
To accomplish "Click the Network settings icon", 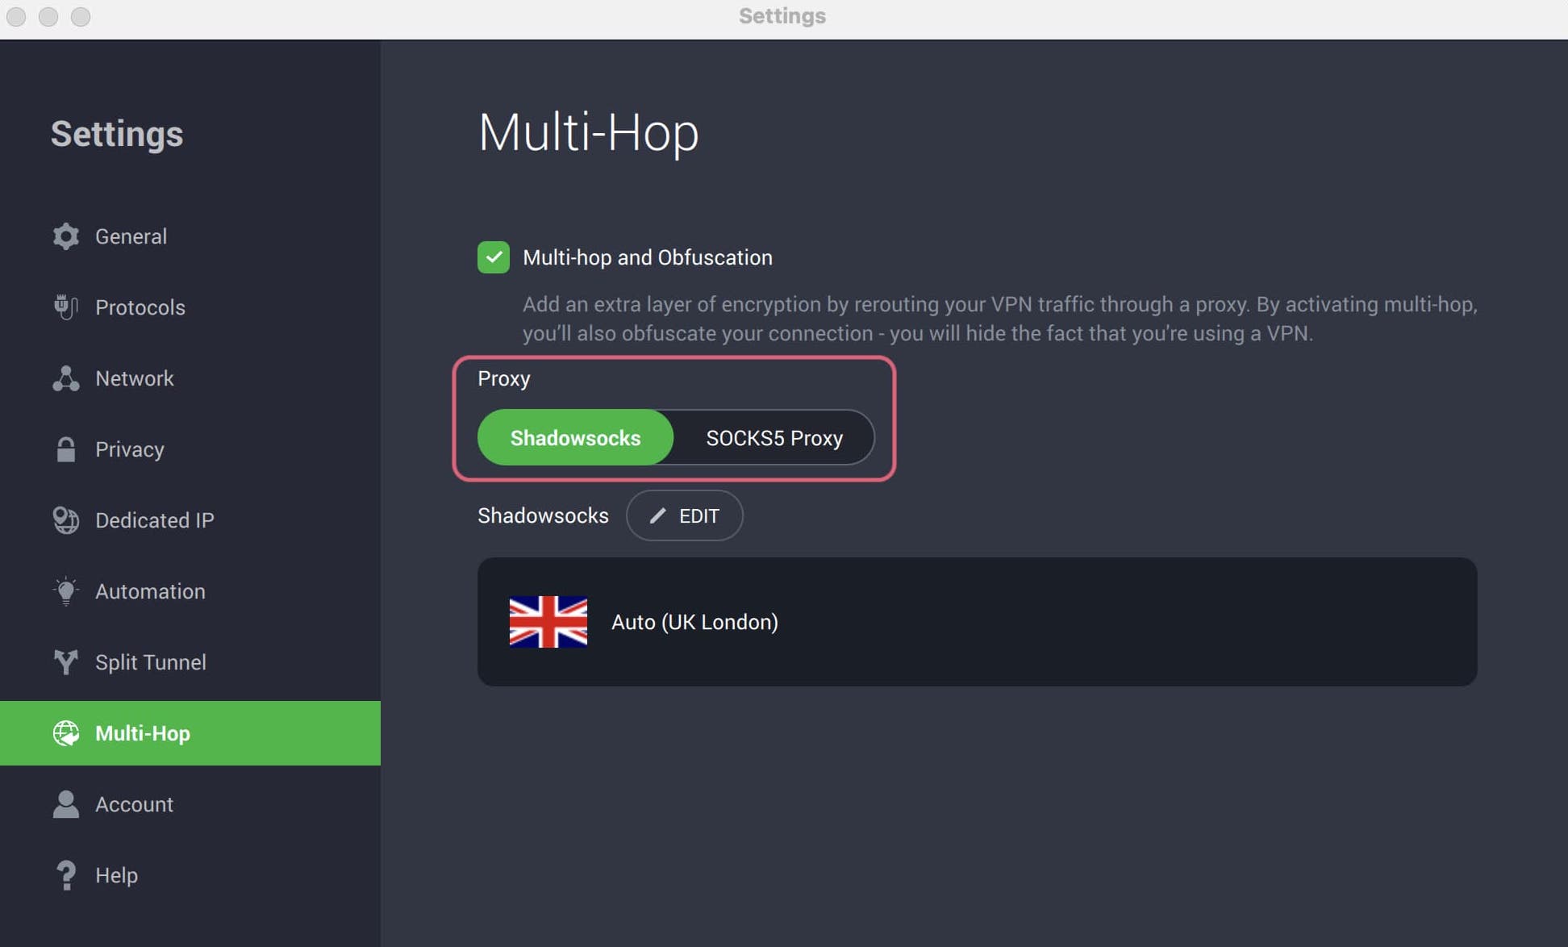I will (65, 377).
